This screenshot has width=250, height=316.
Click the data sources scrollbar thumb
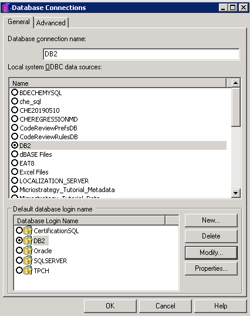pos(235,107)
